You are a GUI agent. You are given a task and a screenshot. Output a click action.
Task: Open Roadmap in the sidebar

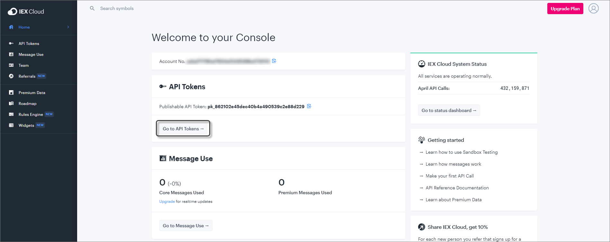[27, 104]
